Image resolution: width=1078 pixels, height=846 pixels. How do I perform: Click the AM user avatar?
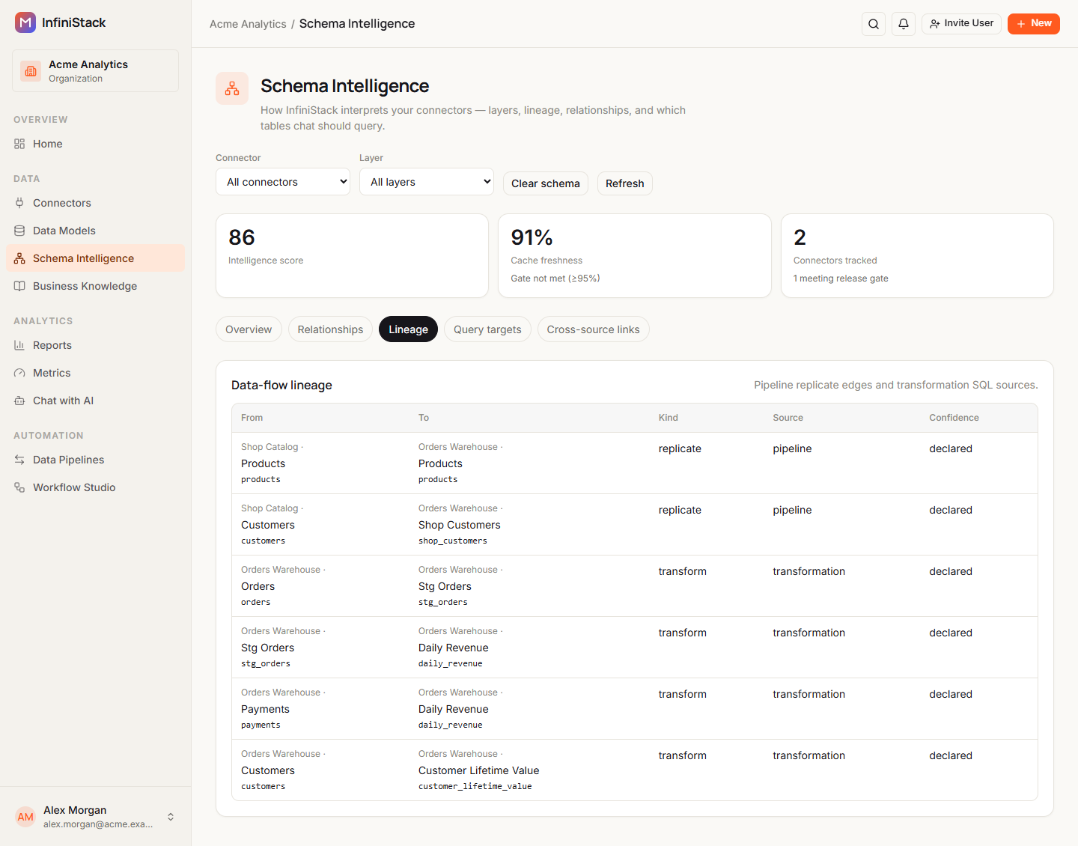point(25,817)
